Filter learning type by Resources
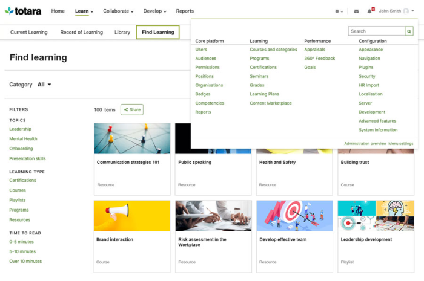The height and width of the screenshot is (281, 424). (20, 220)
